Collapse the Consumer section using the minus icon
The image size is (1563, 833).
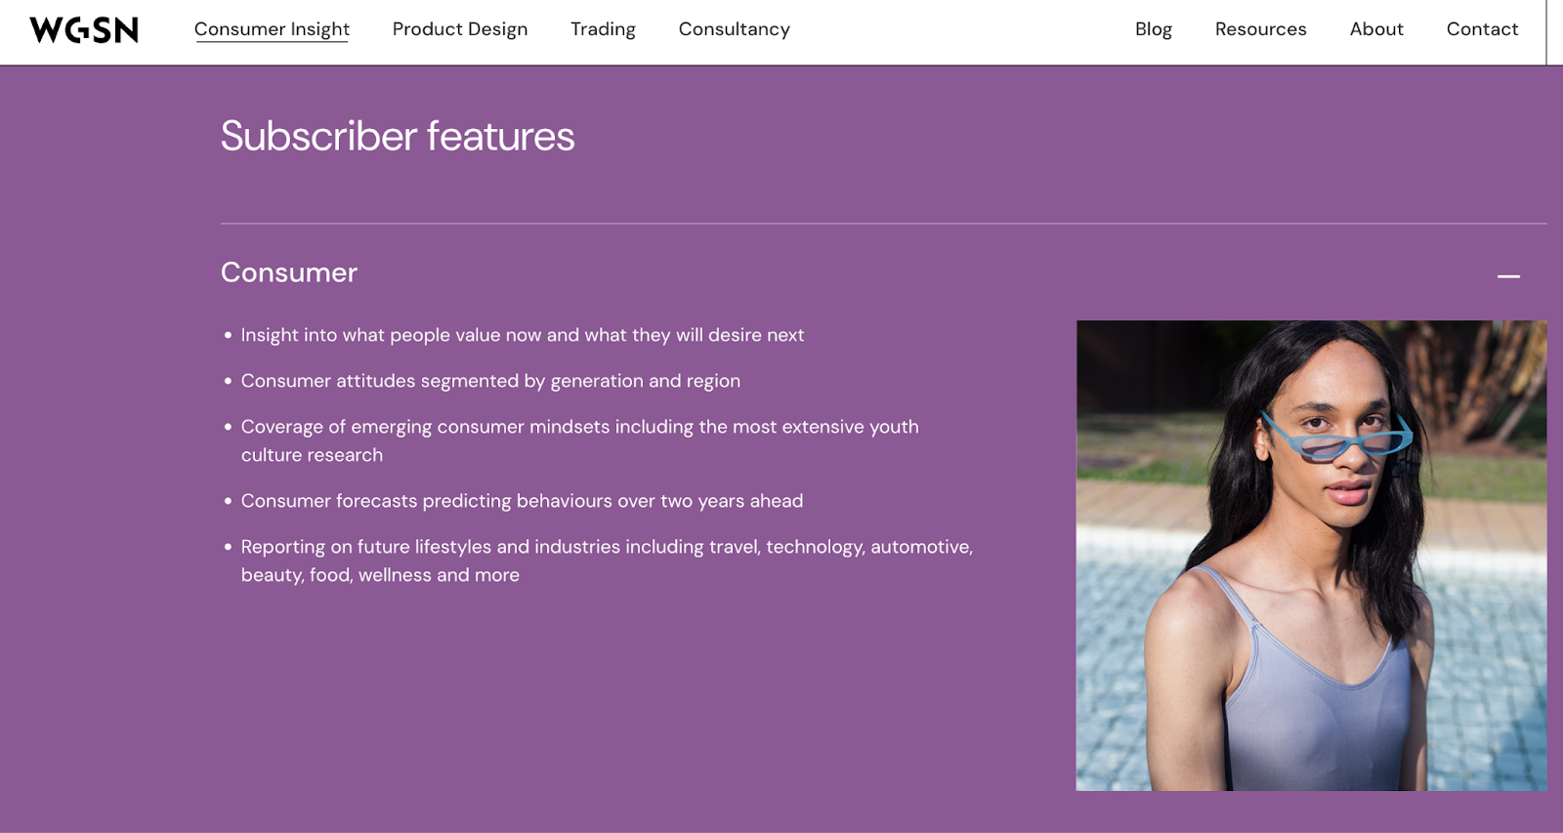pyautogui.click(x=1508, y=276)
